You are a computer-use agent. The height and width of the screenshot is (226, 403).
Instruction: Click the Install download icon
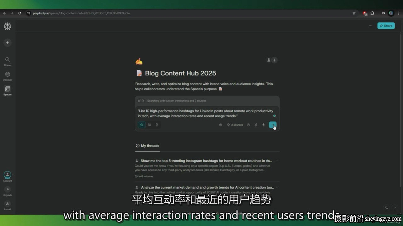tap(8, 203)
